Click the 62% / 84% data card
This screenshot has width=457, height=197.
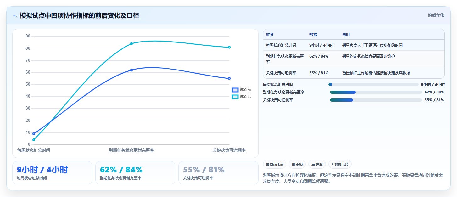tap(135, 173)
